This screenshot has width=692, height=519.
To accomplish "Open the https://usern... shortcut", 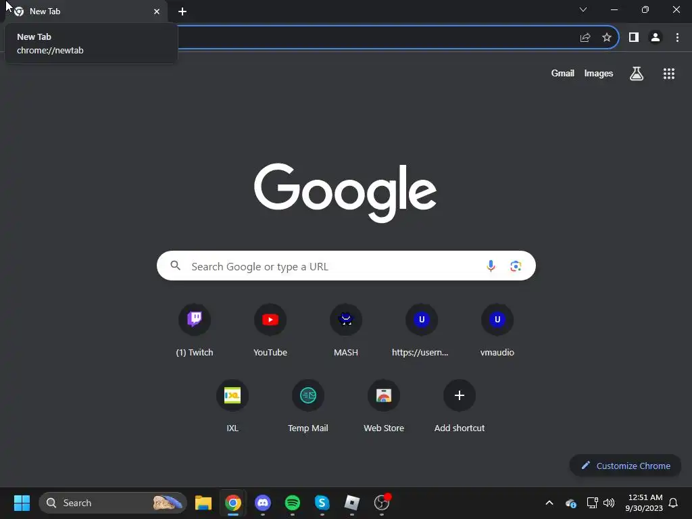I will click(422, 320).
